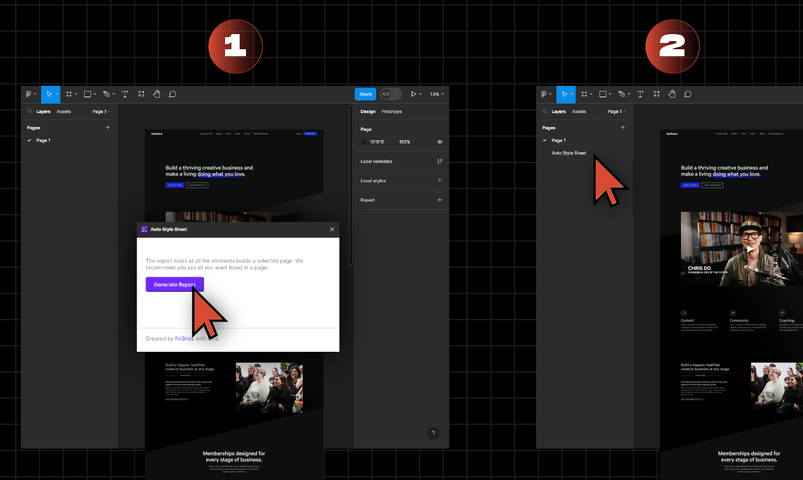Expand the Move tool options in the left window
Viewport: 803px width, 480px height.
57,94
